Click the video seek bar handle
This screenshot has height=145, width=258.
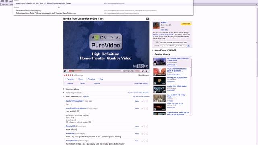pos(73,71)
